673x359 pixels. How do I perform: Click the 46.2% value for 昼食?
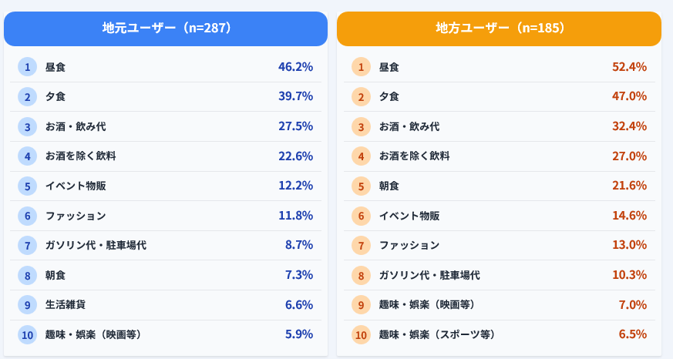(295, 67)
